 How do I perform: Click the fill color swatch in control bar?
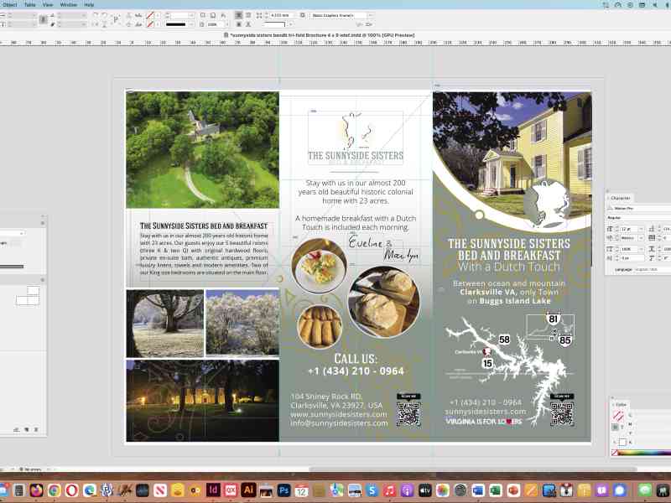click(149, 15)
